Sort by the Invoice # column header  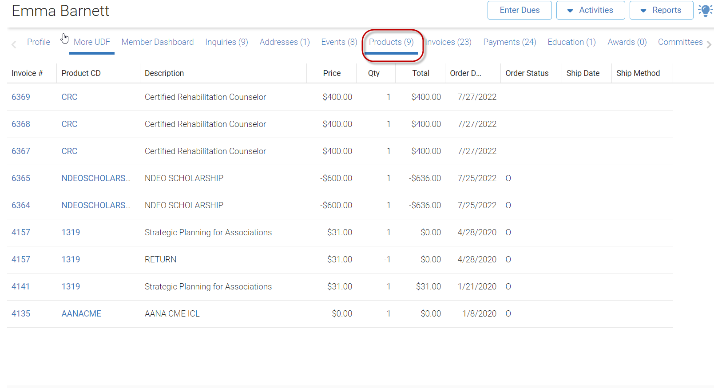pos(27,73)
